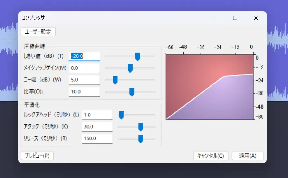288x178 pixels.
Task: Click the ニー幅 slider handle
Action: (x=115, y=80)
